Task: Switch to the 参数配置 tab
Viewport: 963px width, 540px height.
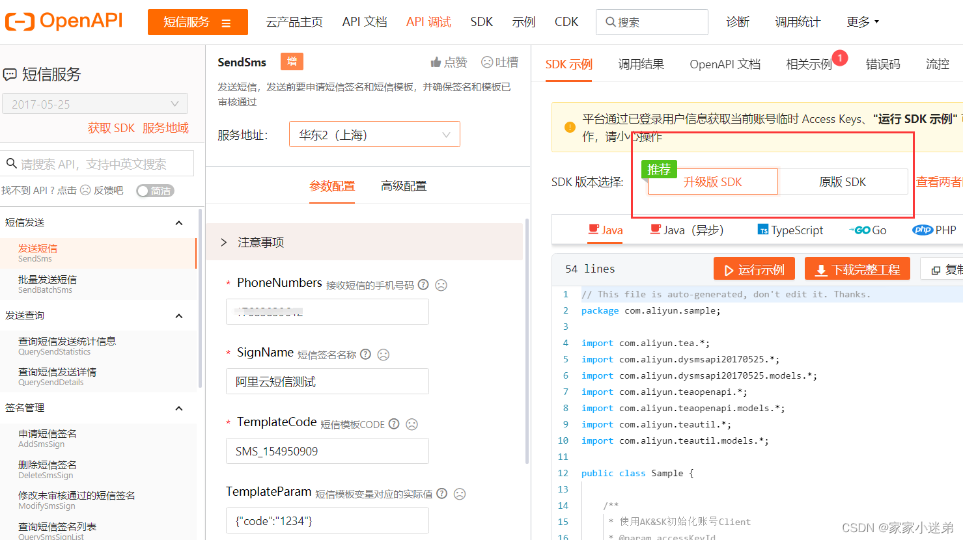Action: tap(332, 186)
